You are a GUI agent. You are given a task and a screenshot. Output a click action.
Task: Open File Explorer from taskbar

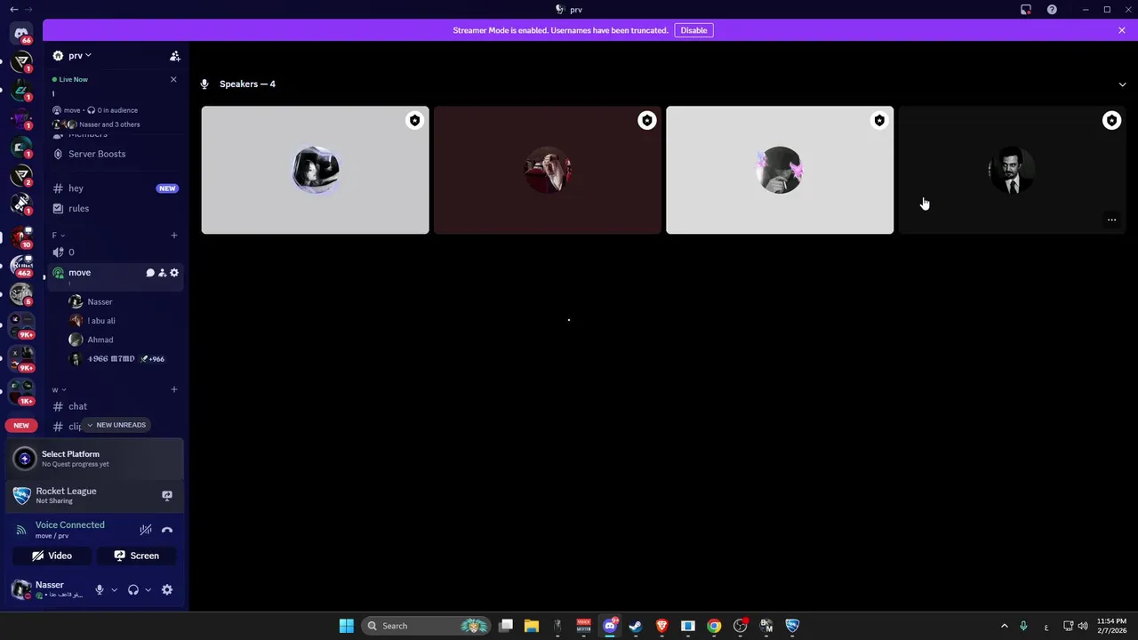pos(531,626)
